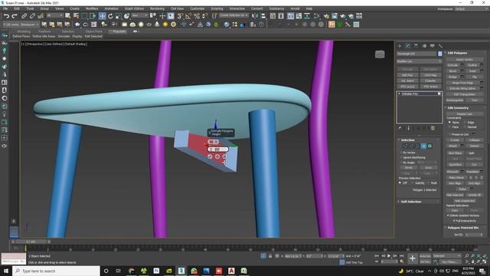Click the QuickSlice button
This screenshot has height=276, width=490.
(455, 164)
